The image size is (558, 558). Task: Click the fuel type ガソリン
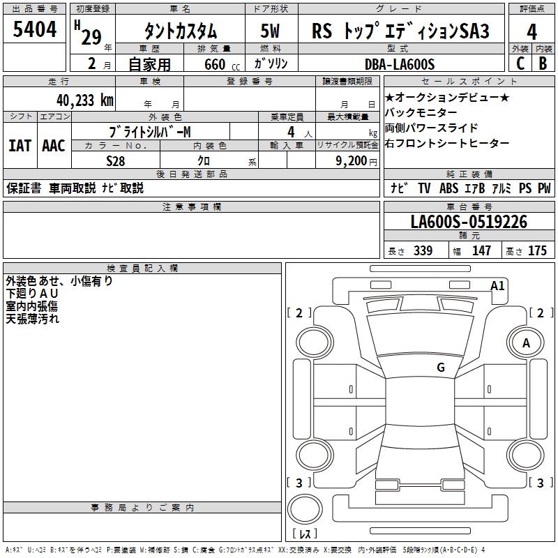271,63
